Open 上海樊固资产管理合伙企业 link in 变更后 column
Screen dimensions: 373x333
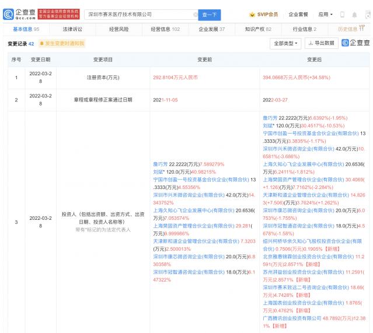304,180
